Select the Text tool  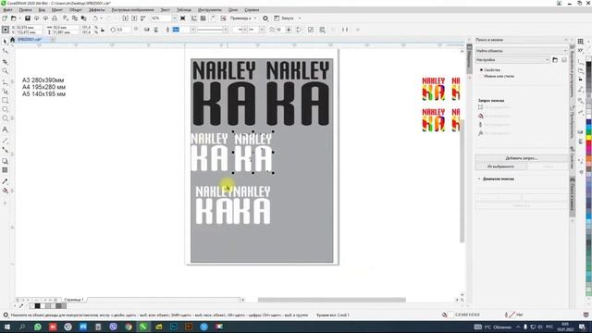6,129
